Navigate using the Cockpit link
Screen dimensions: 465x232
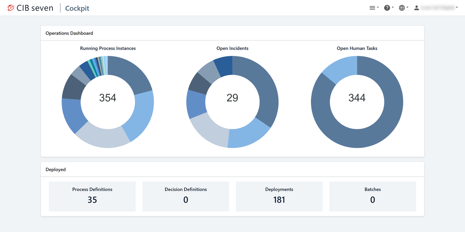(x=77, y=8)
